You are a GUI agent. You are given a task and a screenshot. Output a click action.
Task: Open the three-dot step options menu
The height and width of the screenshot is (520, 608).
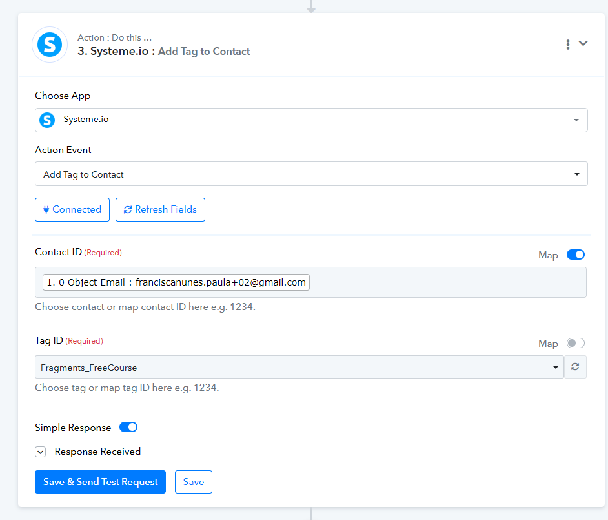click(x=568, y=45)
